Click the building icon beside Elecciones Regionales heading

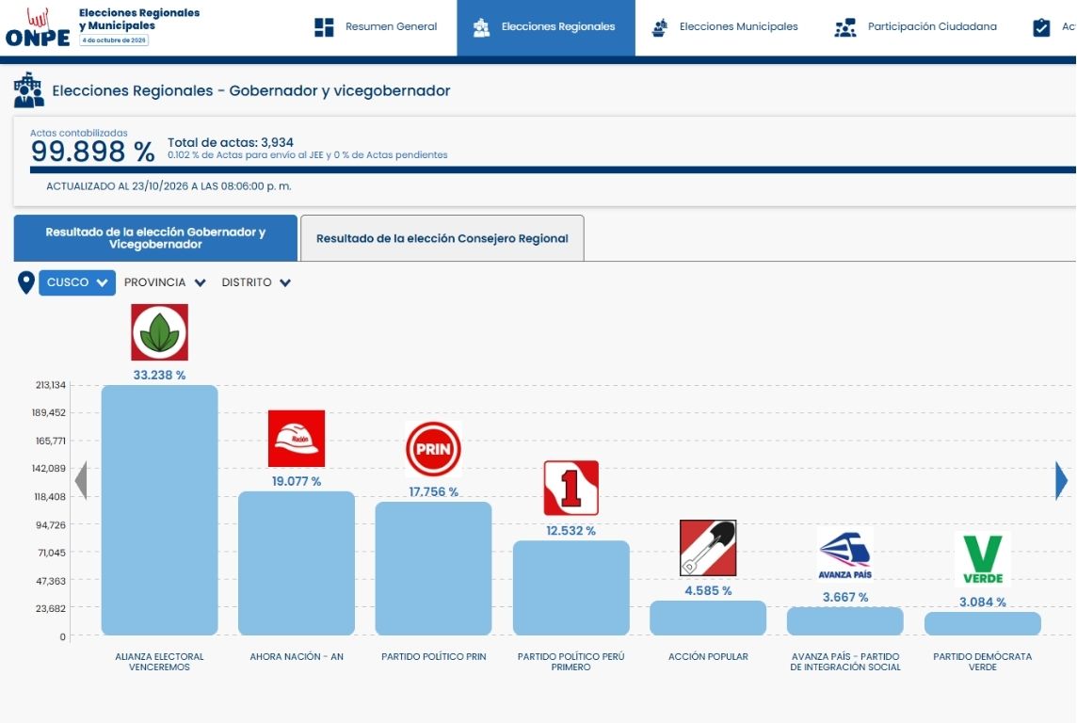click(x=28, y=90)
